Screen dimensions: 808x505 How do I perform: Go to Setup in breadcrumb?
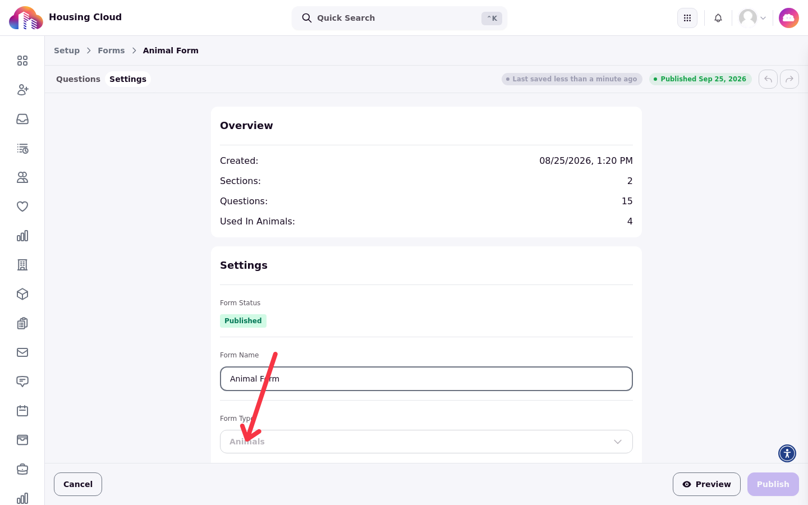tap(67, 50)
